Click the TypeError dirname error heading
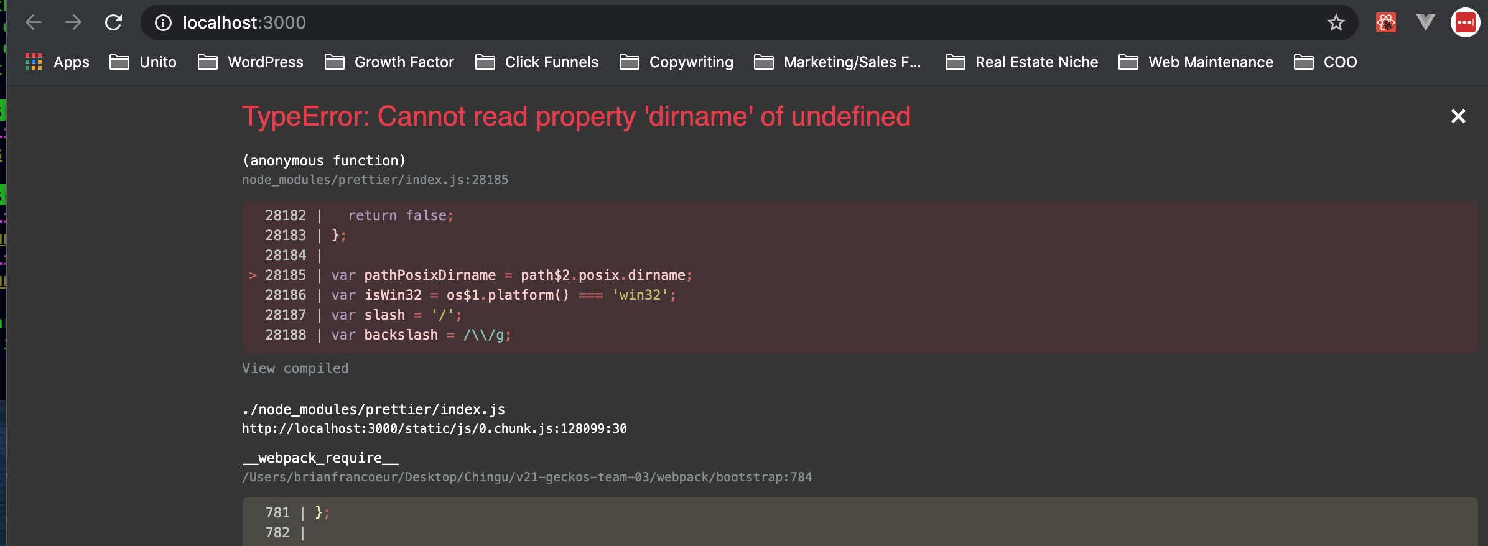Viewport: 1488px width, 546px height. (576, 116)
